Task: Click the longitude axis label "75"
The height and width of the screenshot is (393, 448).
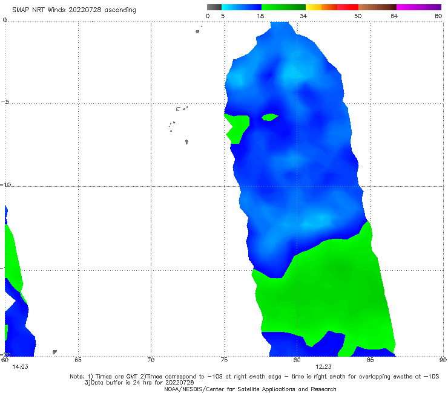Action: [224, 360]
